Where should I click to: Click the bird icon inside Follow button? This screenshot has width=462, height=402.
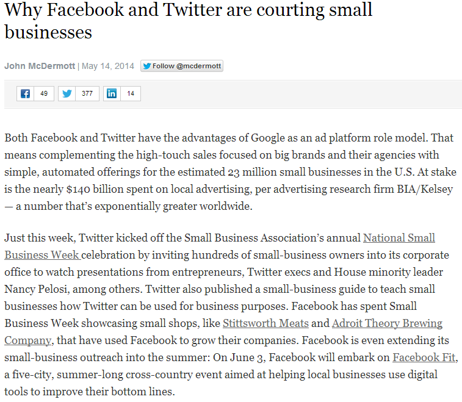tap(146, 66)
